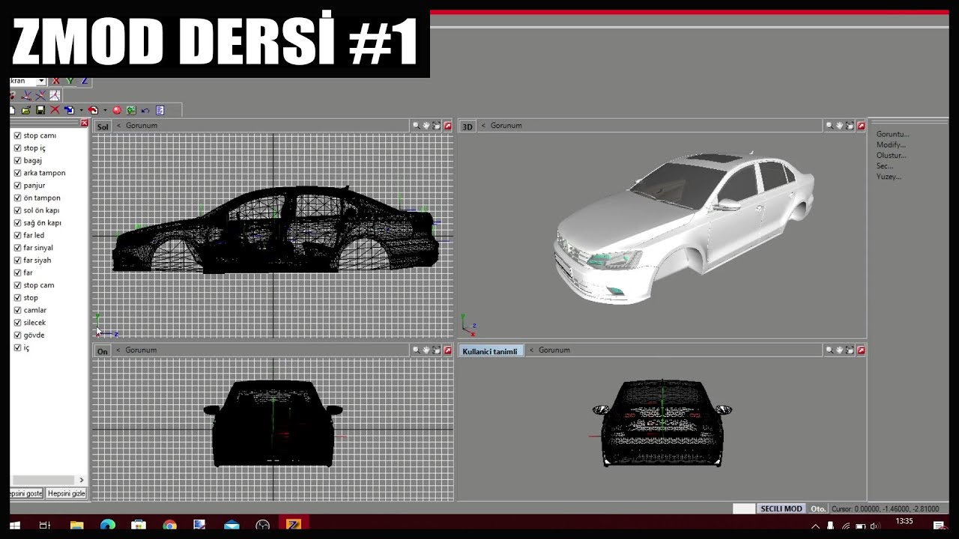
Task: Maximize the Sol viewport with red icon
Action: click(x=448, y=126)
